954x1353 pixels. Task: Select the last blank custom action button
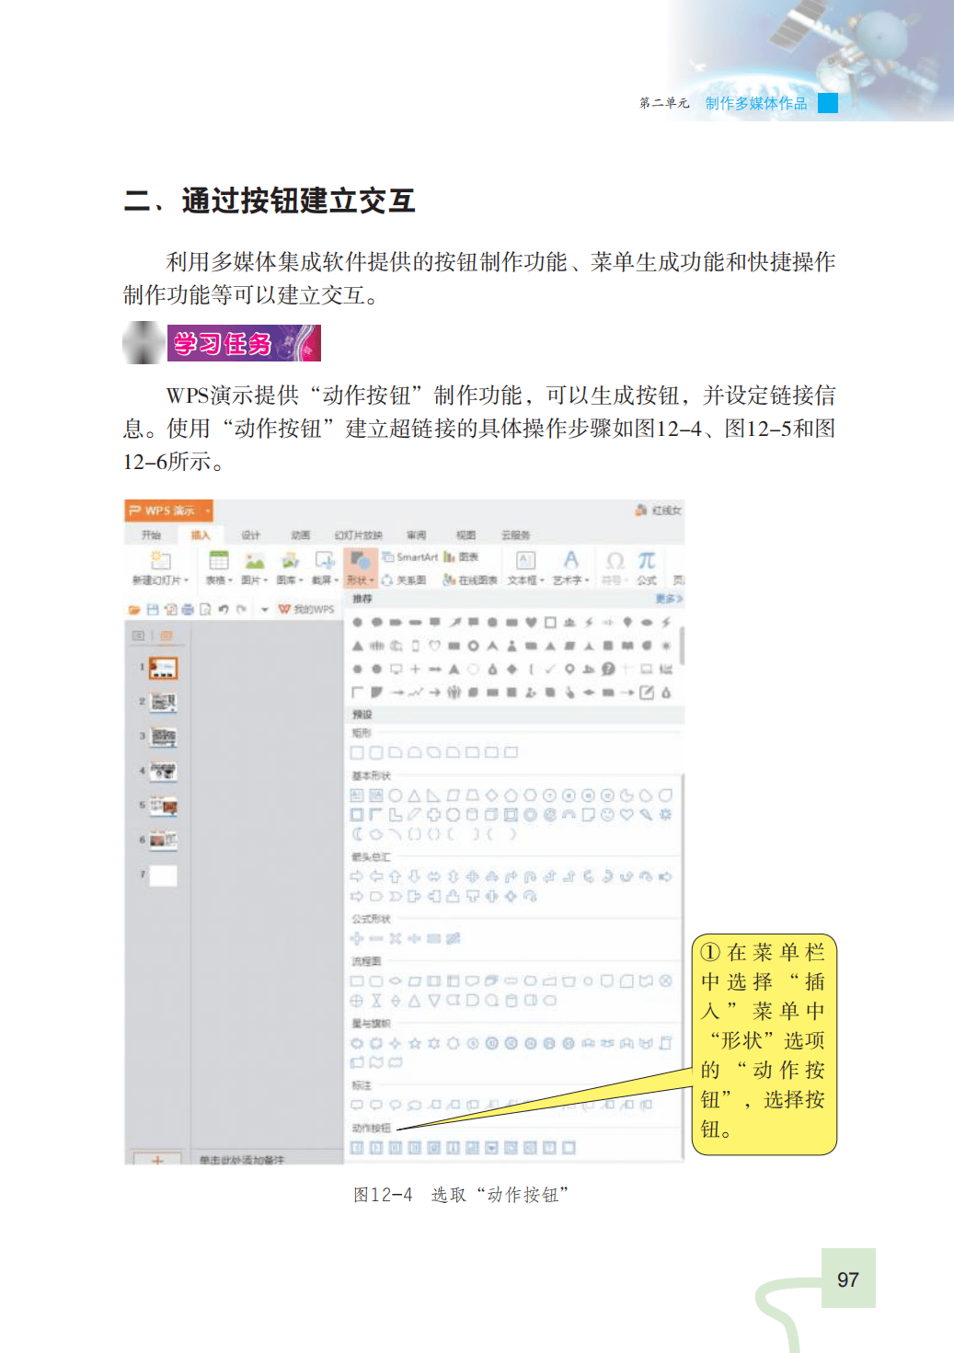[569, 1147]
